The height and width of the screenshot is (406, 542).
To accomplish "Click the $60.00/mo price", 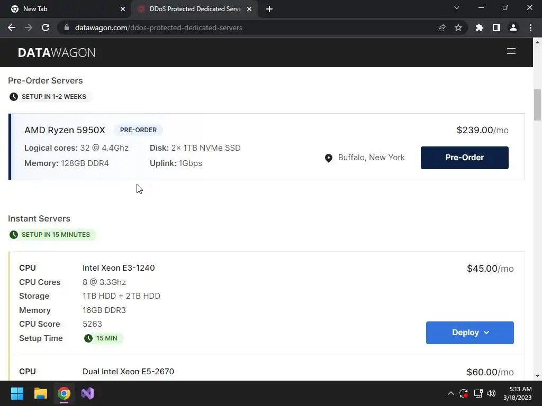I will (490, 372).
